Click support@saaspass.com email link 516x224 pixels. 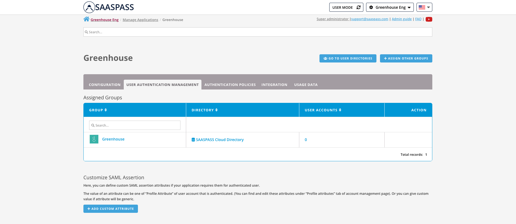(370, 19)
